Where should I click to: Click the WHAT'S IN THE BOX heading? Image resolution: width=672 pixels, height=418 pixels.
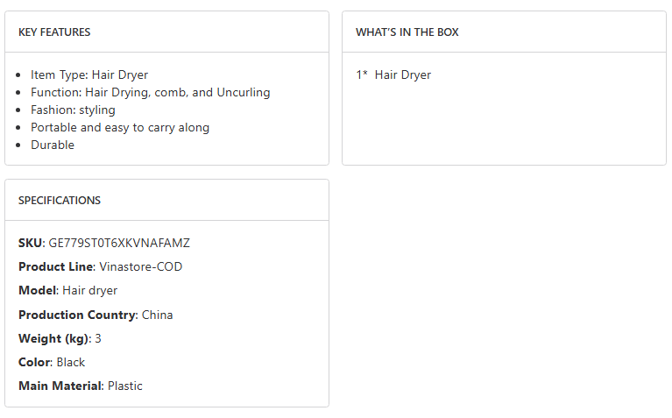[407, 32]
